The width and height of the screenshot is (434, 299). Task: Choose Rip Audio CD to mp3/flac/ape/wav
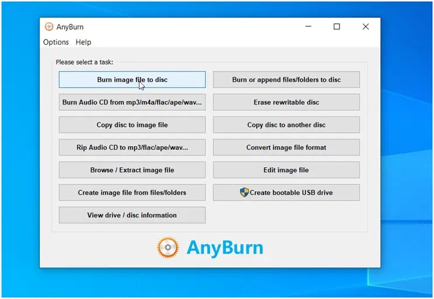click(x=132, y=147)
